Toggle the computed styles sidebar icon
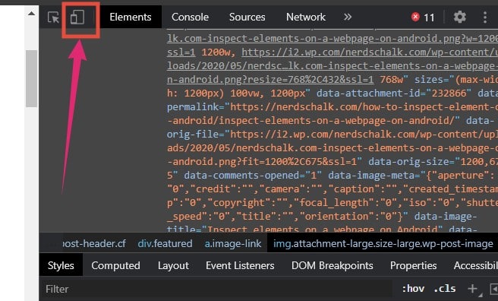This screenshot has width=498, height=301. click(494, 289)
